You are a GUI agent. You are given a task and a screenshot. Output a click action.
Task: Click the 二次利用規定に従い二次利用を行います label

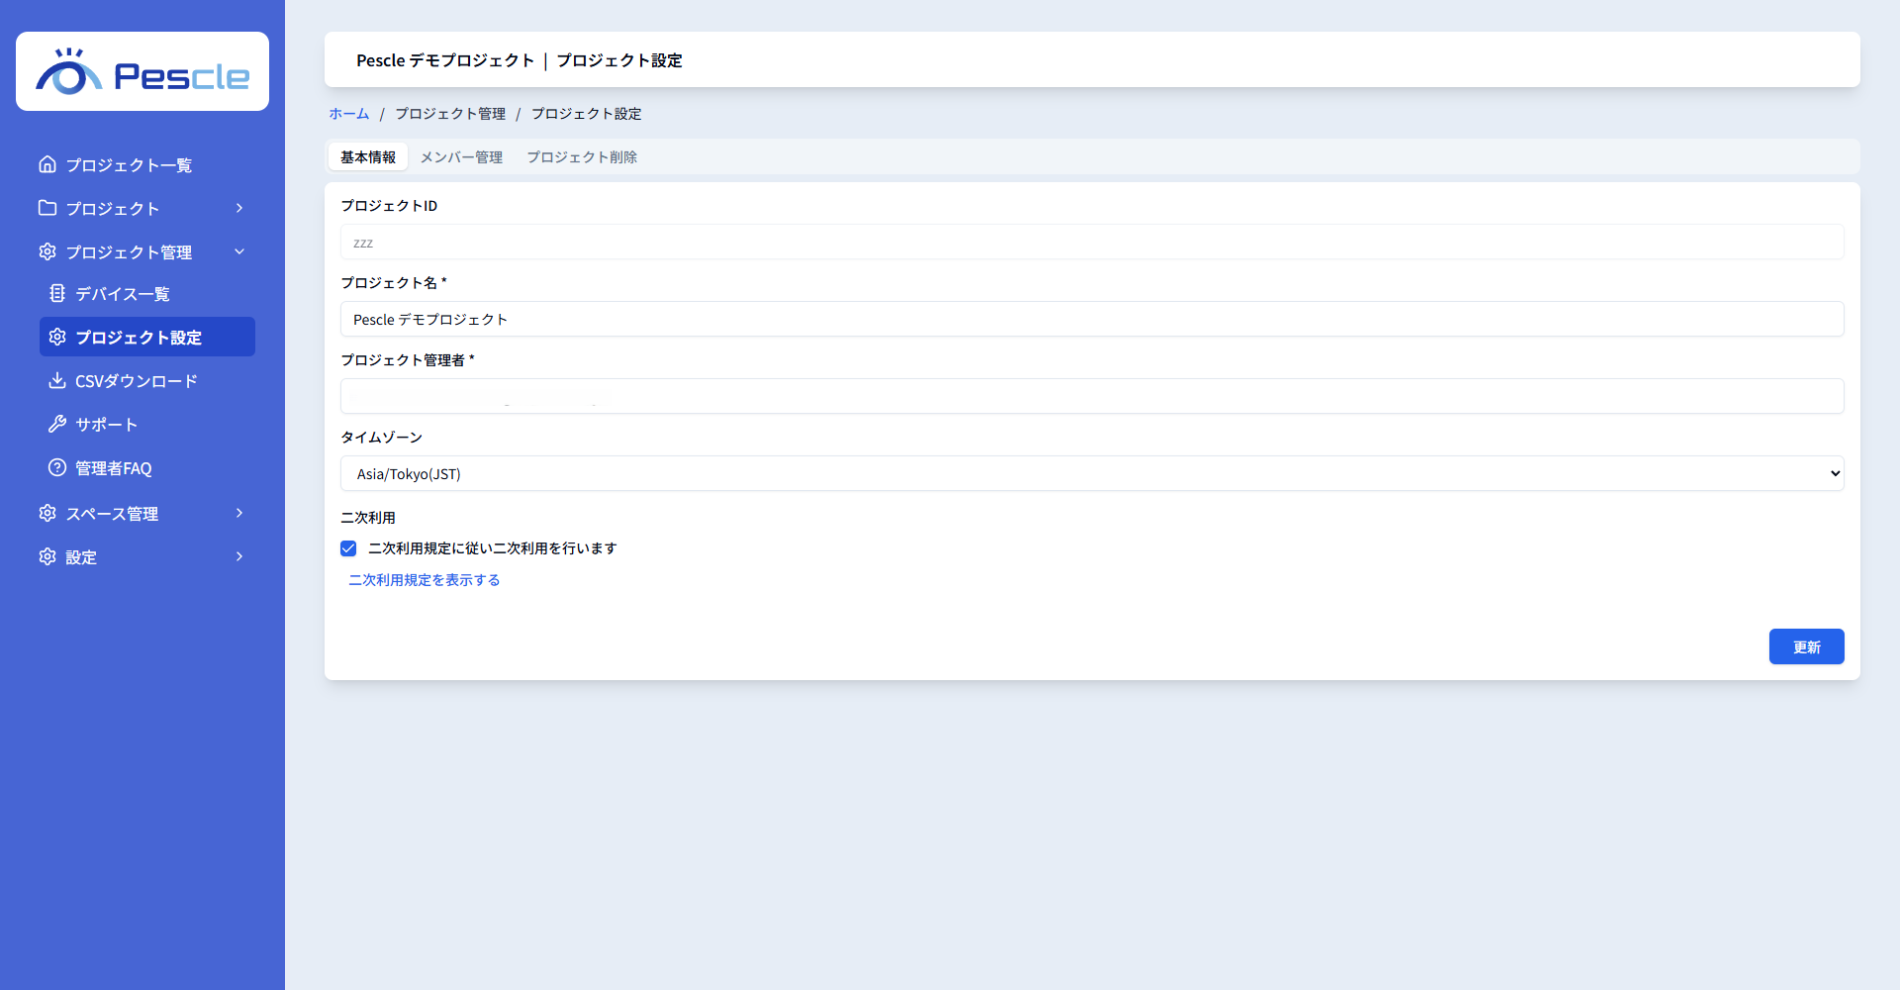click(493, 548)
